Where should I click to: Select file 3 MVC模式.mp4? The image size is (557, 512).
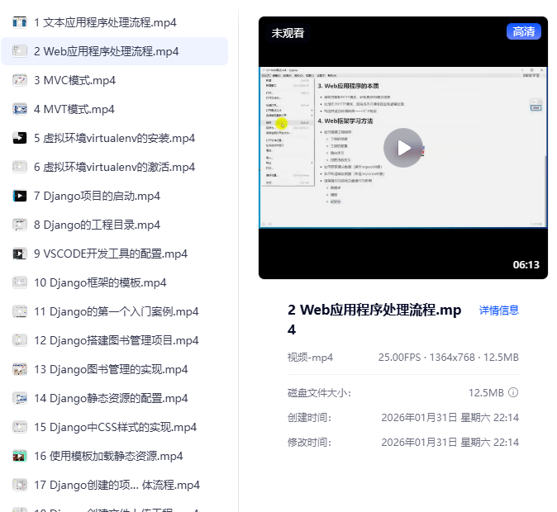point(114,80)
